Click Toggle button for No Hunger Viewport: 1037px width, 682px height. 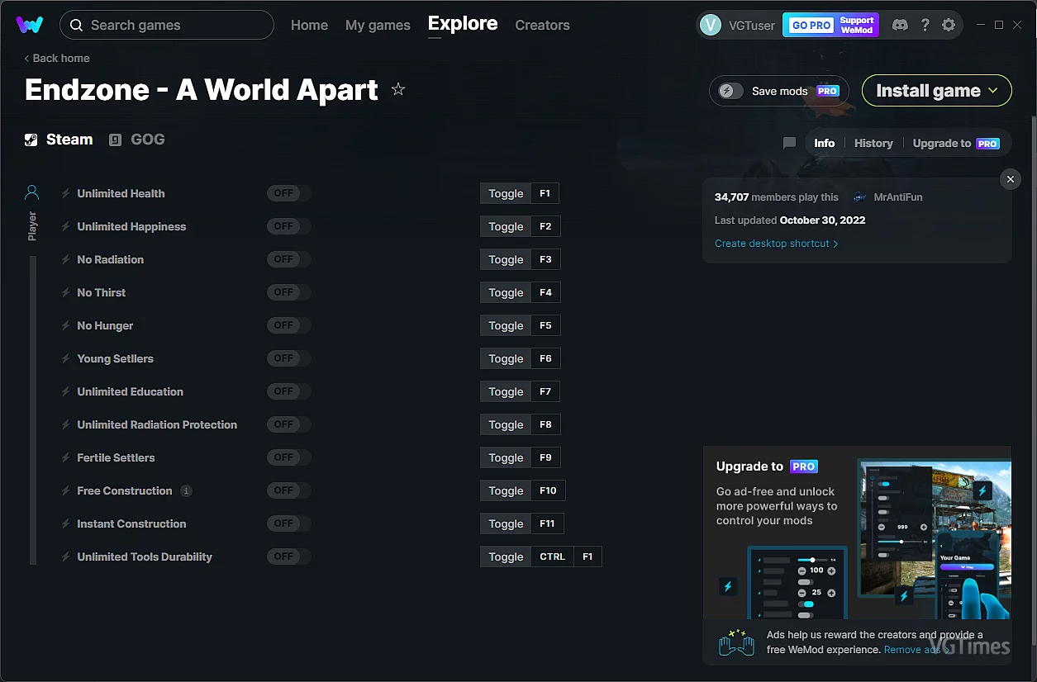click(x=506, y=325)
